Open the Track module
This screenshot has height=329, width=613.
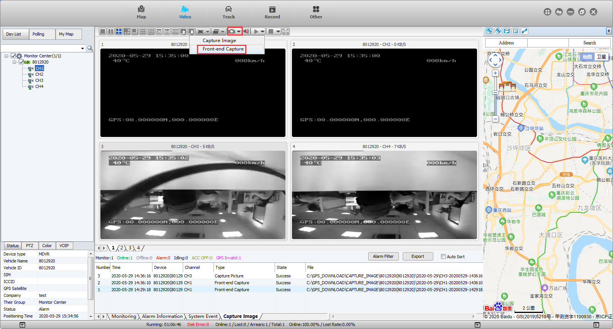pos(229,12)
